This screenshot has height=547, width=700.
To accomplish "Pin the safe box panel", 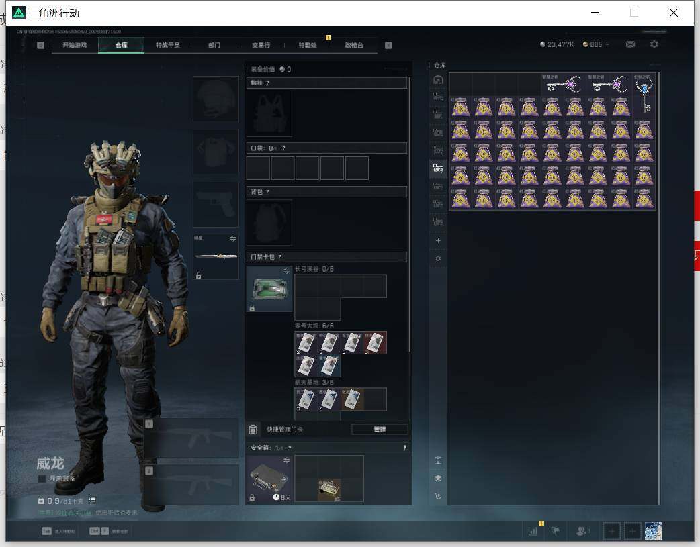I will click(x=405, y=448).
